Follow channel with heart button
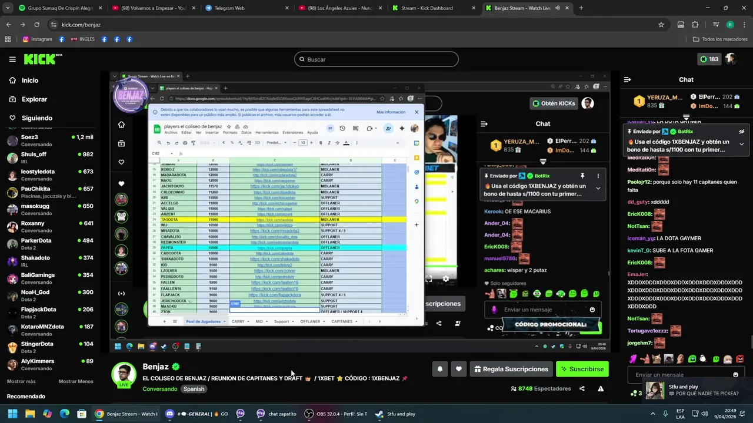 coord(459,369)
